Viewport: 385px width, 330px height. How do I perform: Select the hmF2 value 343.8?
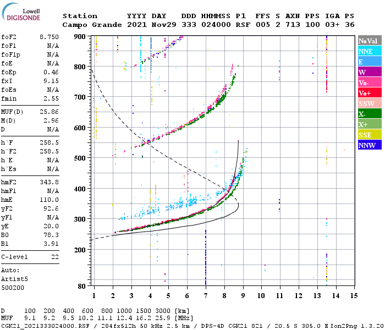(49, 182)
